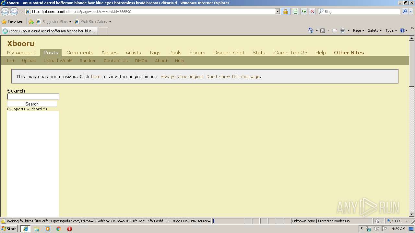Open the Stats tab

click(x=259, y=53)
